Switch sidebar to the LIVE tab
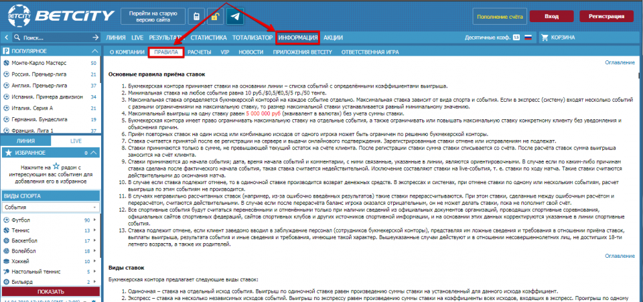Viewport: 643px width, 302px height. pyautogui.click(x=76, y=141)
